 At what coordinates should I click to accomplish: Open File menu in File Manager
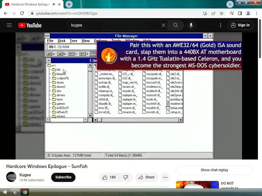(50, 41)
